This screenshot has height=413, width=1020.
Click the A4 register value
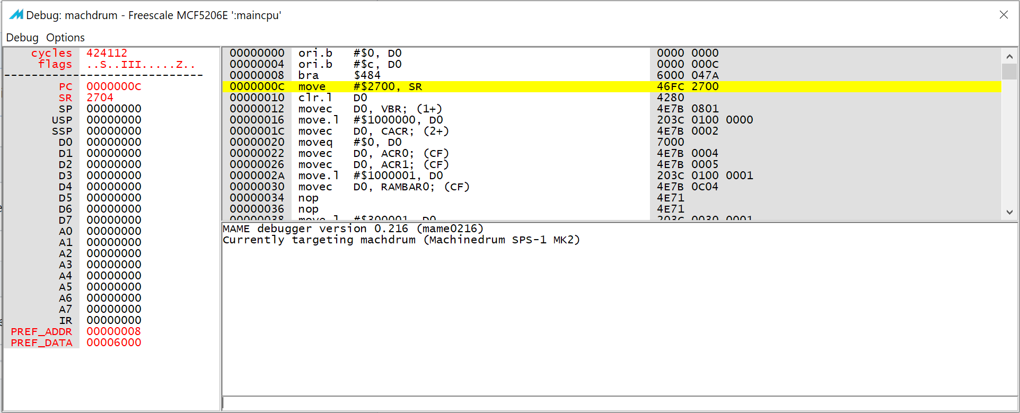(x=114, y=276)
